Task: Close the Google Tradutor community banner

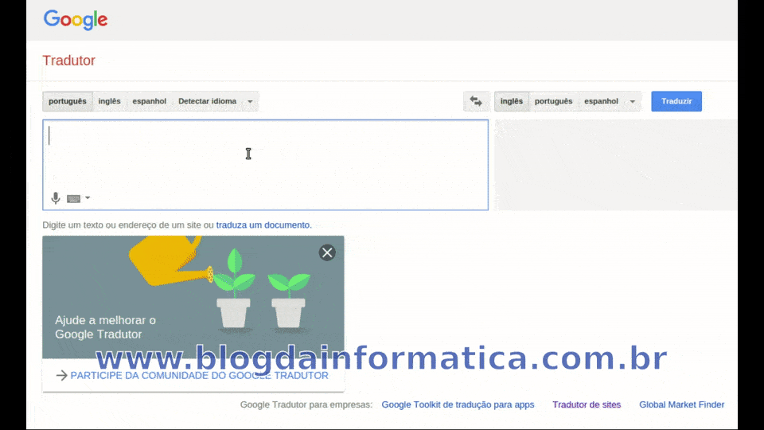Action: coord(327,252)
